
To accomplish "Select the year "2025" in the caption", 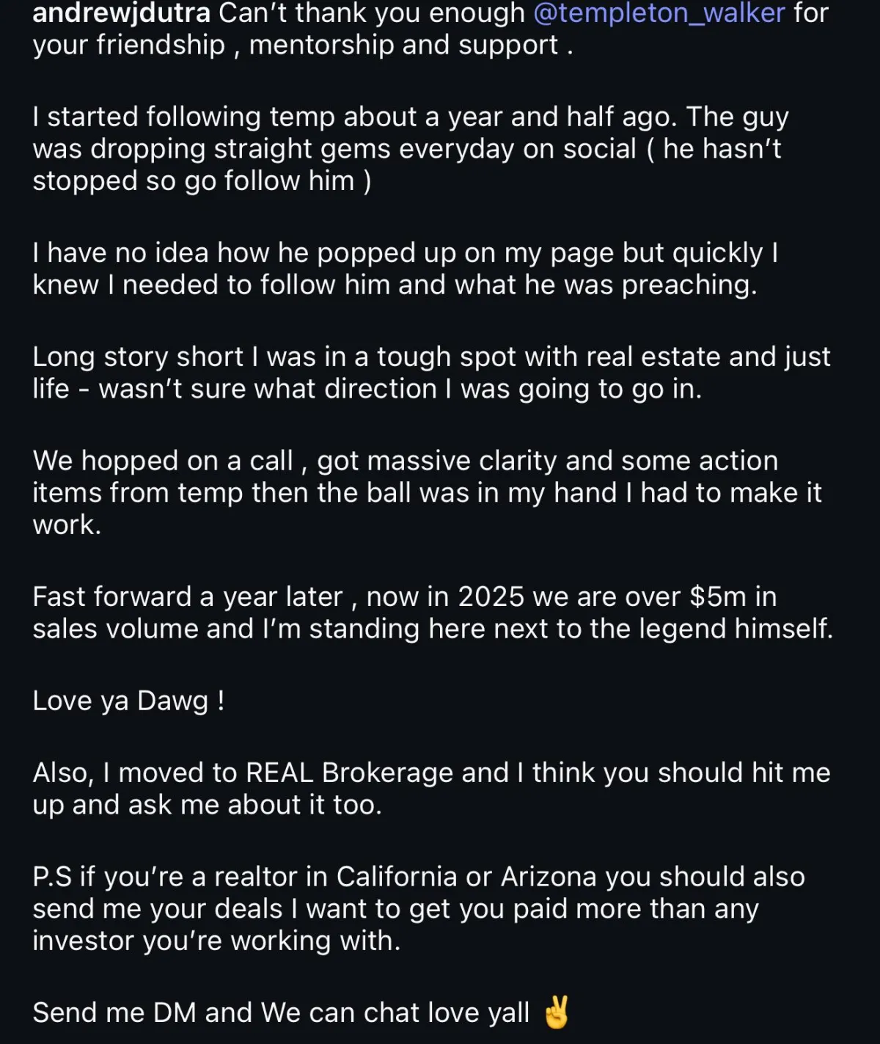I will (491, 596).
